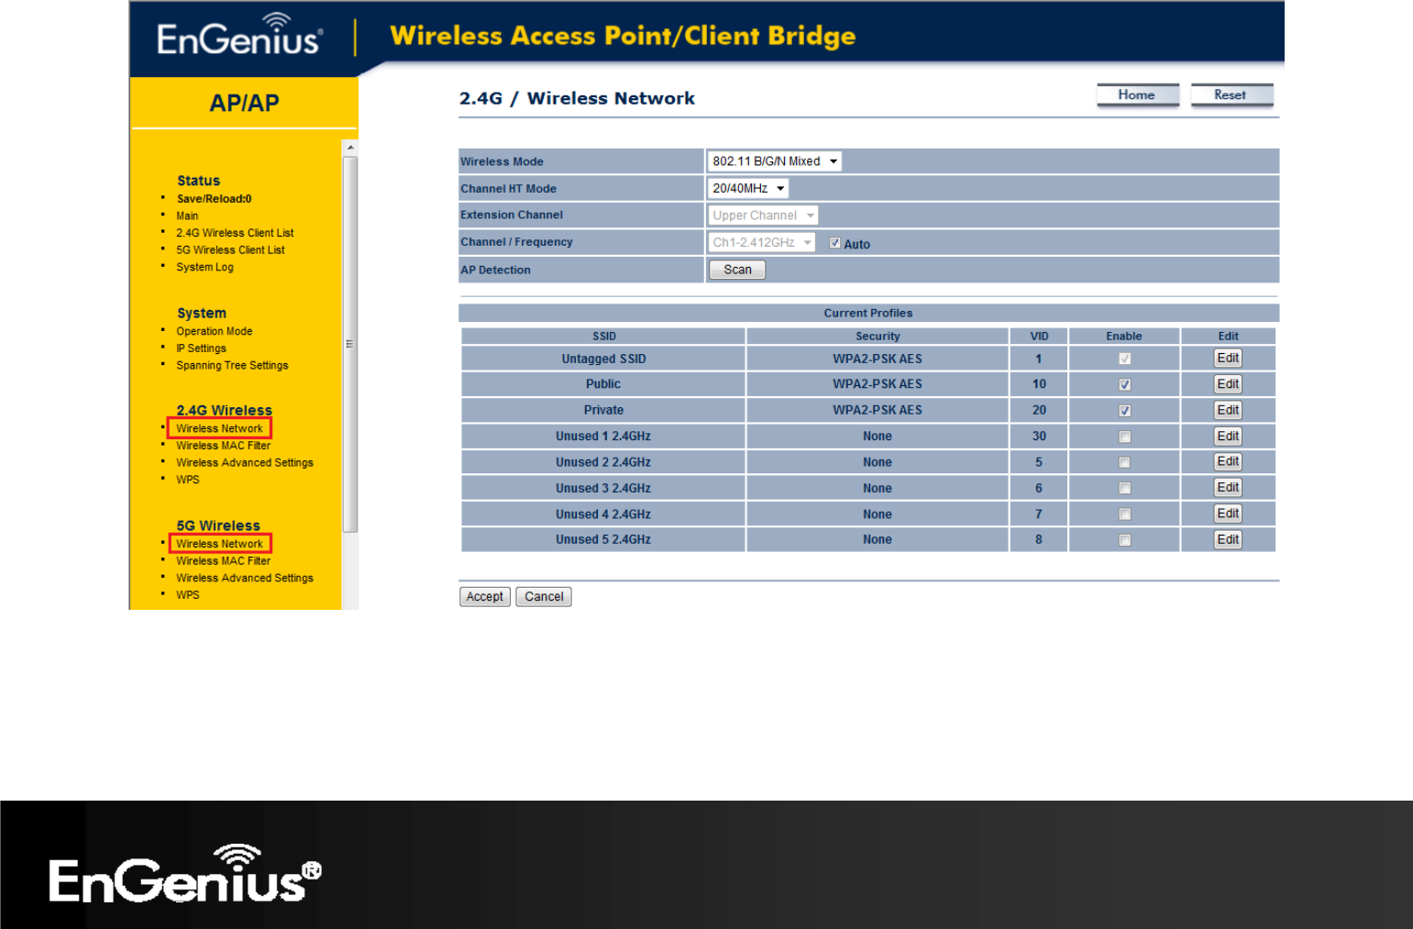
Task: Open WPS under 2.4G Wireless
Action: pyautogui.click(x=187, y=480)
